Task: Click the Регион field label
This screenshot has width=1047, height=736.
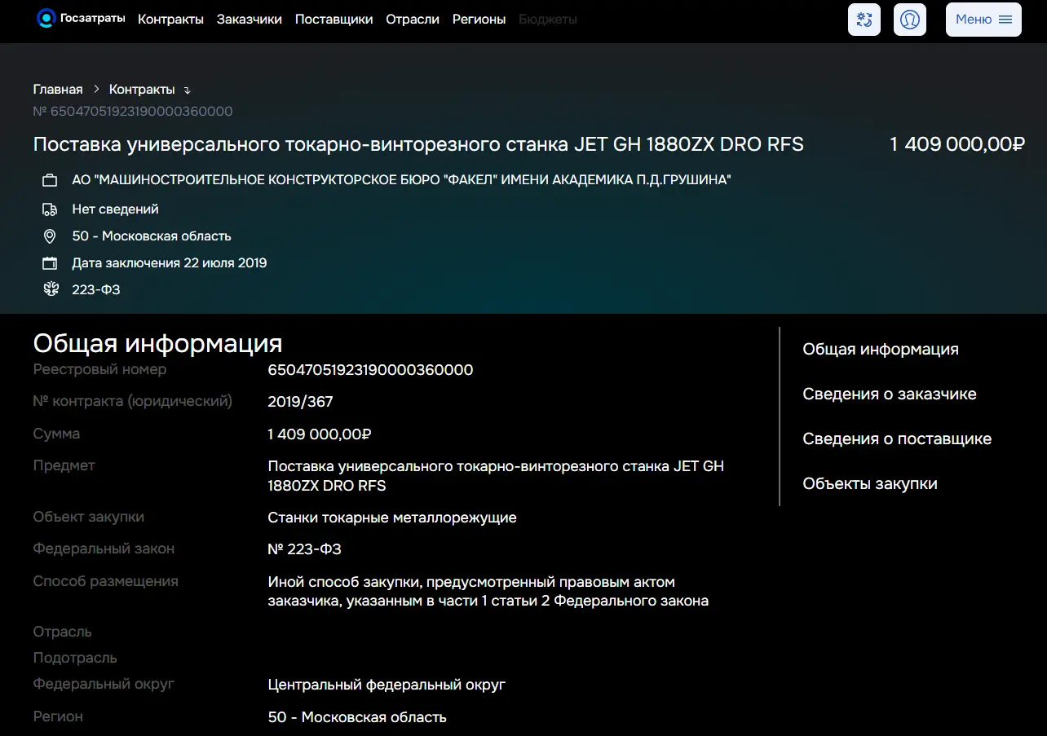Action: coord(58,717)
